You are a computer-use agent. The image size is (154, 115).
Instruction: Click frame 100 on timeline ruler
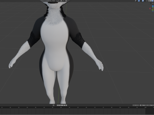(145, 107)
